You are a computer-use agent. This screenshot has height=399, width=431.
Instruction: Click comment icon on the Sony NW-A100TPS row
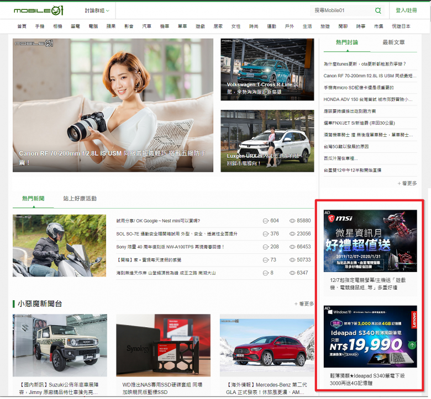pos(266,247)
